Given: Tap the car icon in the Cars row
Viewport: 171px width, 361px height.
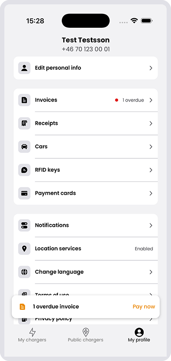Looking at the screenshot, I should click(24, 147).
